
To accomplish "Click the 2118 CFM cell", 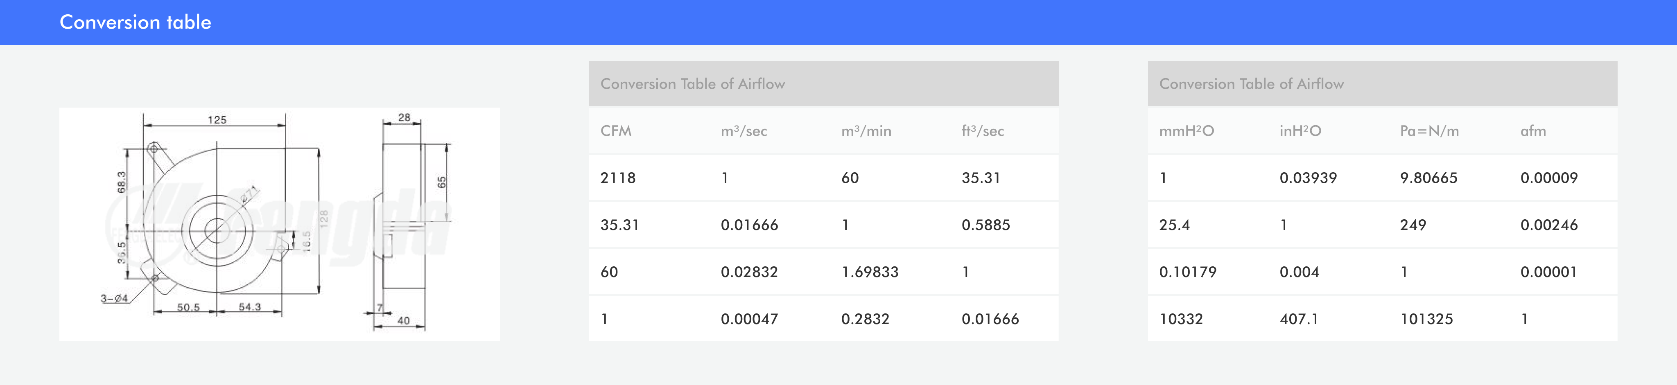I will [618, 178].
